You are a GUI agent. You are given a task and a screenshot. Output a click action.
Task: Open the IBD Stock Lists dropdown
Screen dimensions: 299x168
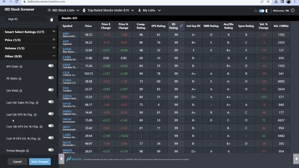(x=64, y=10)
